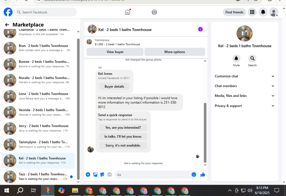
Task: Expand the Customize chat section
Action: pos(244,76)
